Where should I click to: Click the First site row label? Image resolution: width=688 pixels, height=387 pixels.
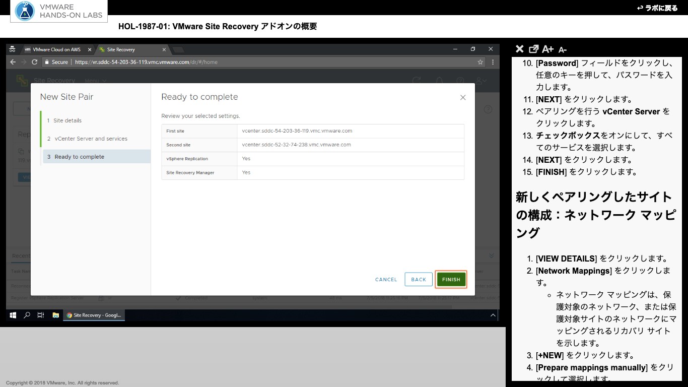click(x=175, y=131)
